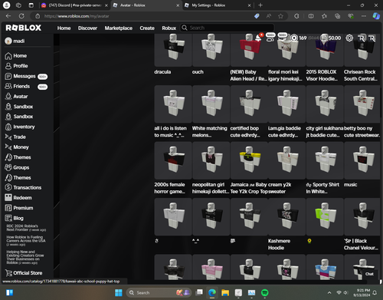Select the Jamaica Baby Tee Y2k Crop Top
383x300 pixels.
[x=249, y=160]
